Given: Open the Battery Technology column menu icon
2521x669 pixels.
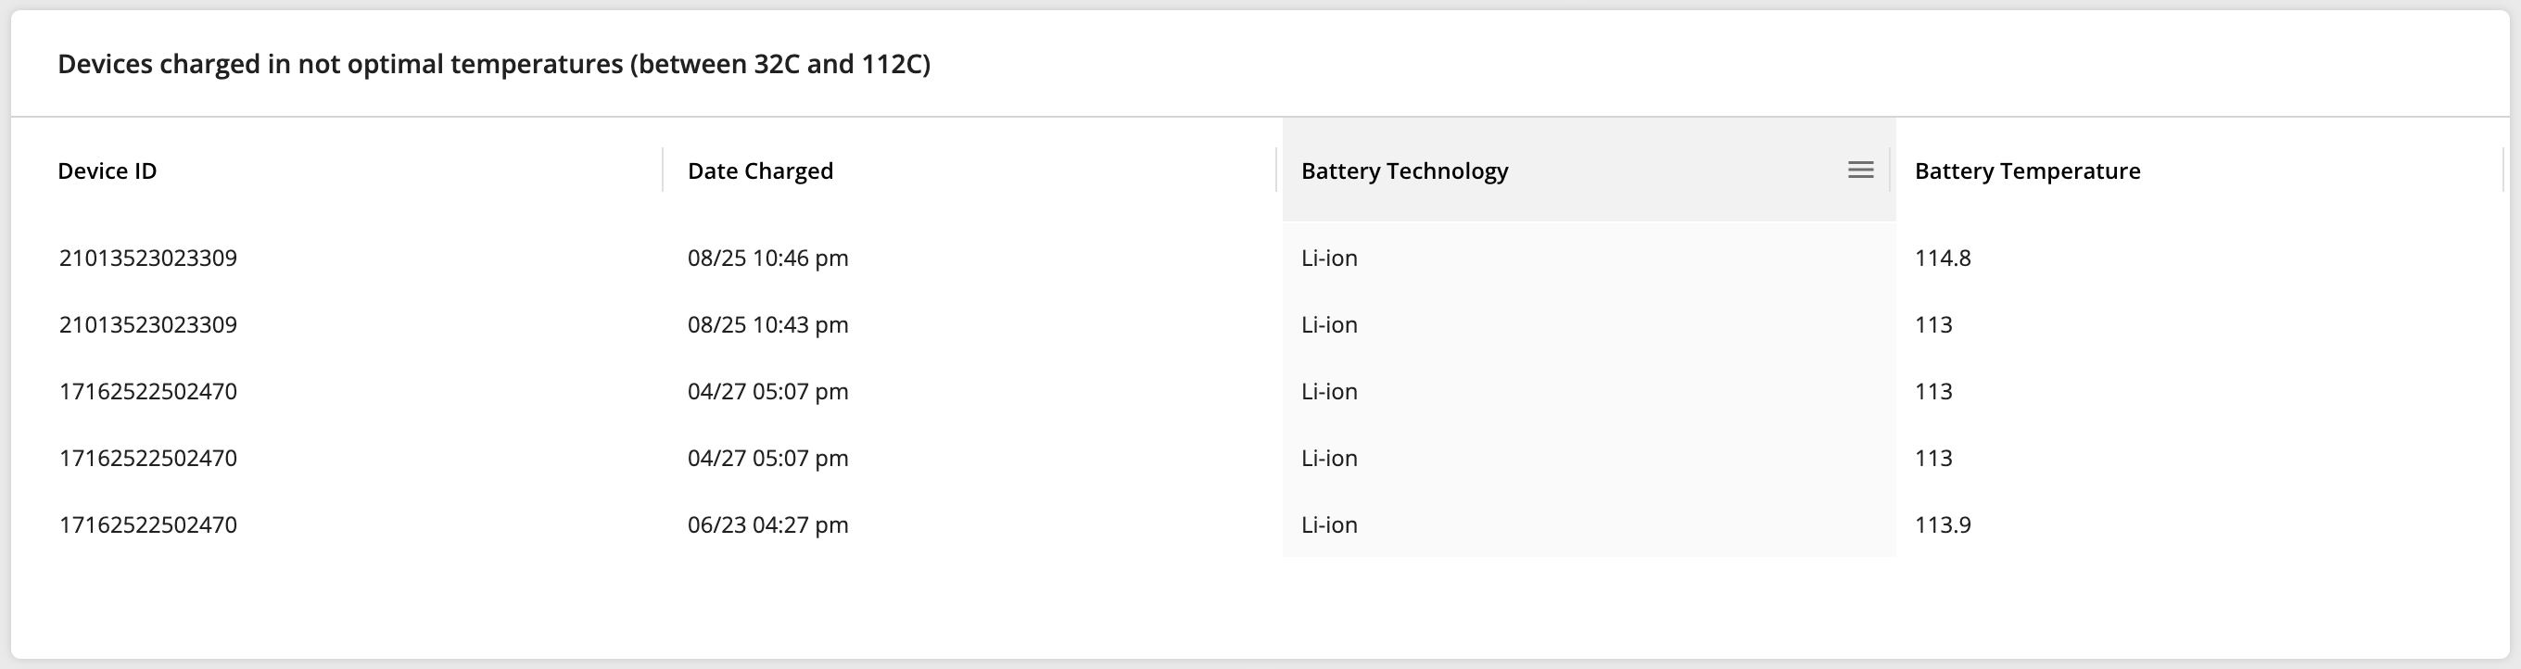Looking at the screenshot, I should click(x=1860, y=170).
